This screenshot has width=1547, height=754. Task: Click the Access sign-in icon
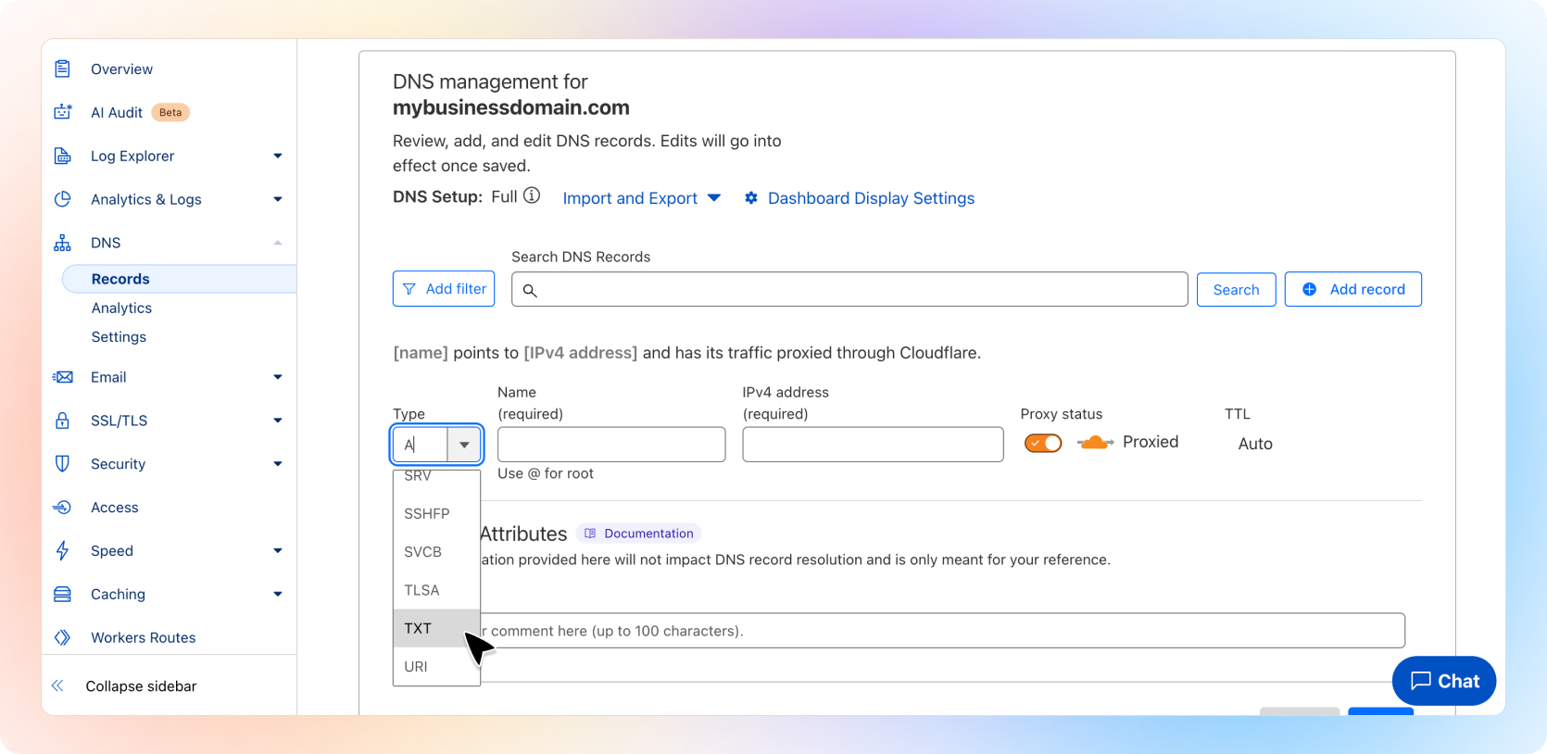coord(62,508)
